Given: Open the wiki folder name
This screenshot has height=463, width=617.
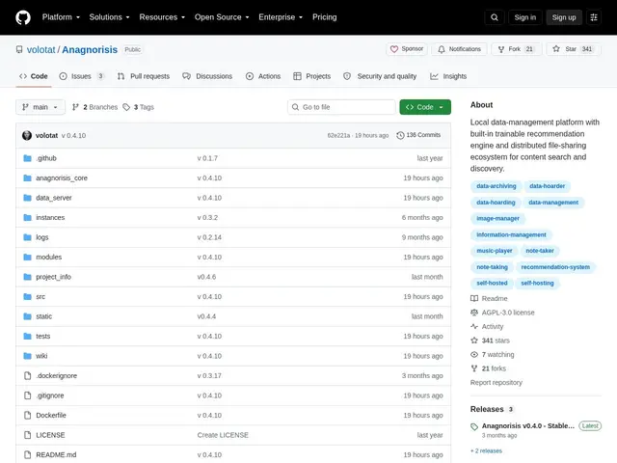Looking at the screenshot, I should [x=41, y=356].
